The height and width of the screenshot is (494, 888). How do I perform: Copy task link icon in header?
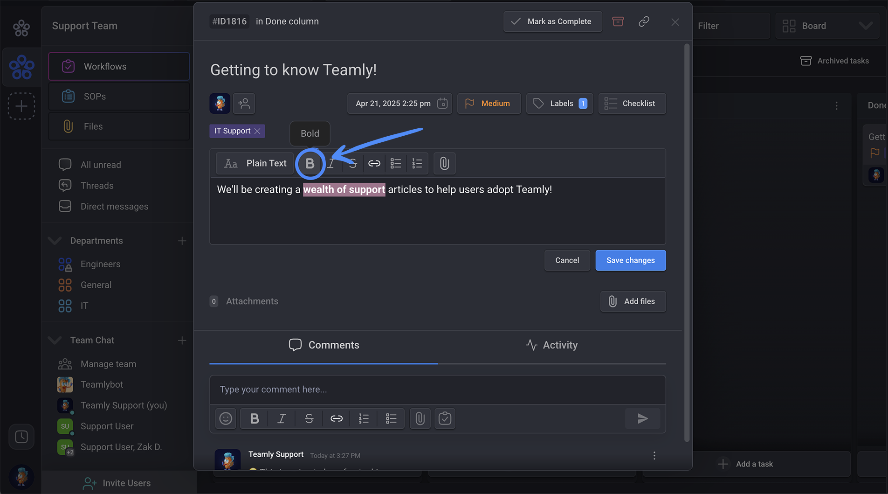click(x=644, y=21)
